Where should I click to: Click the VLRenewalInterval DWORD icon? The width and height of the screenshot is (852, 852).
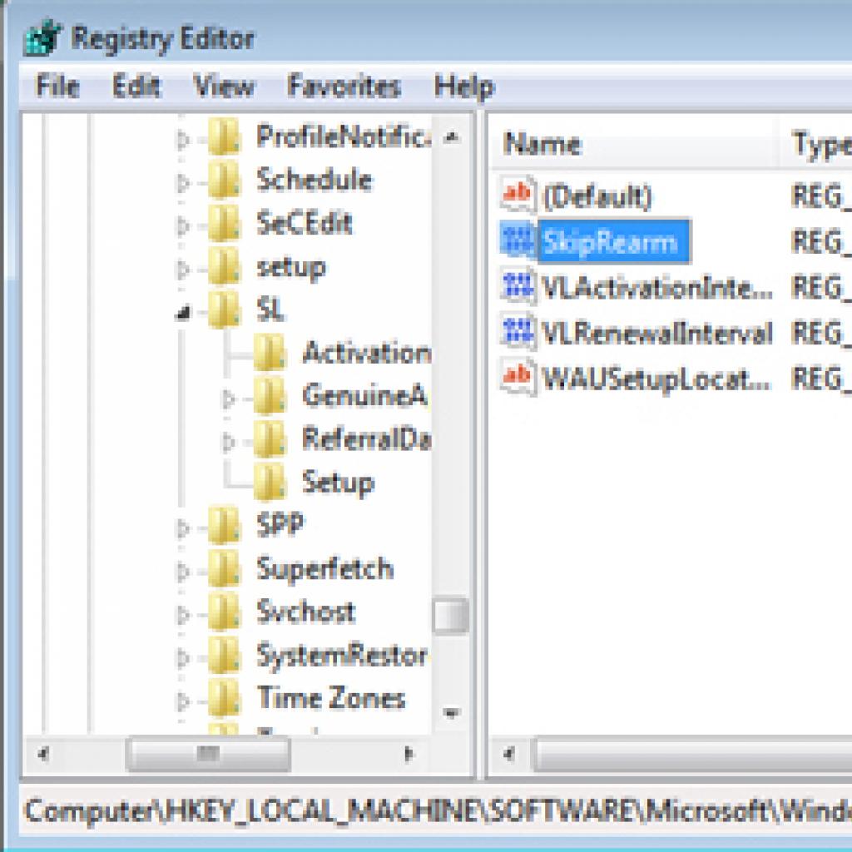pos(518,331)
